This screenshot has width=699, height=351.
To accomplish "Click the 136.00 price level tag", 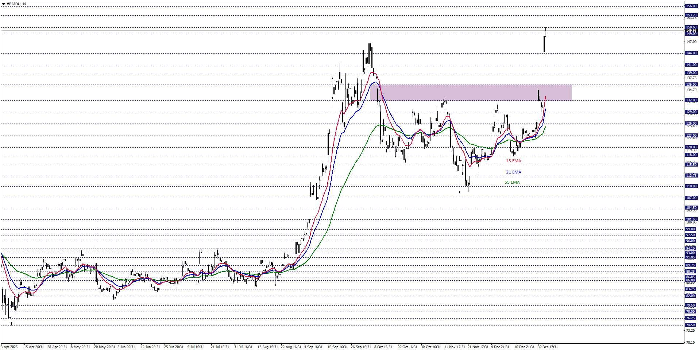I will 691,85.
